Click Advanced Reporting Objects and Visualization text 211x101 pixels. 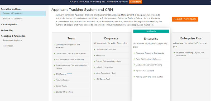[x=190, y=54]
